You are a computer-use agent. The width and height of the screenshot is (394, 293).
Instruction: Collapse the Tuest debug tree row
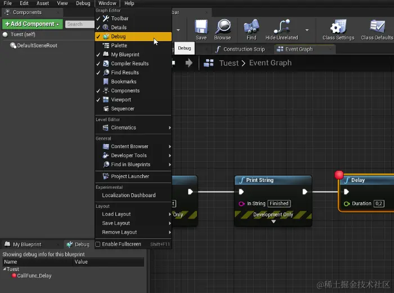[x=5, y=269]
